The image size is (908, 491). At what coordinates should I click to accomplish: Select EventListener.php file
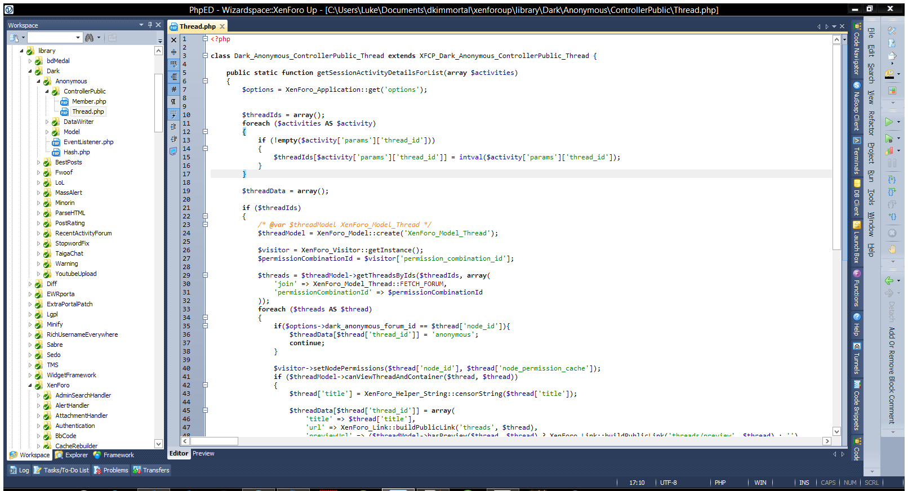tap(88, 142)
